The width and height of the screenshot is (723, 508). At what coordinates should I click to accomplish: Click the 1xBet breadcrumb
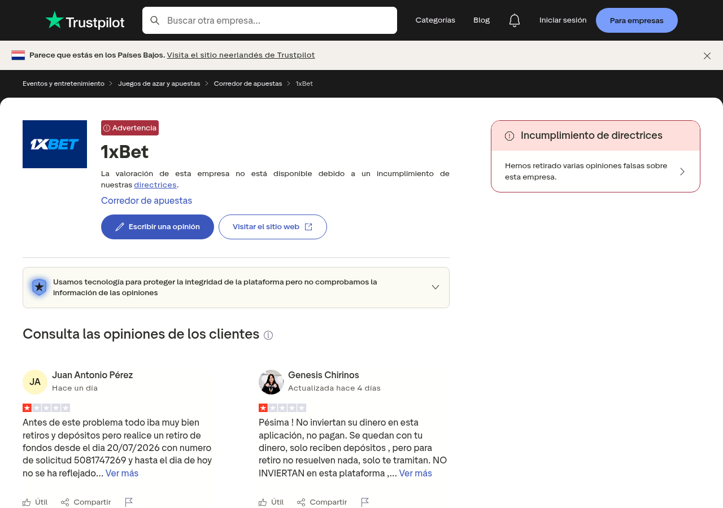304,84
